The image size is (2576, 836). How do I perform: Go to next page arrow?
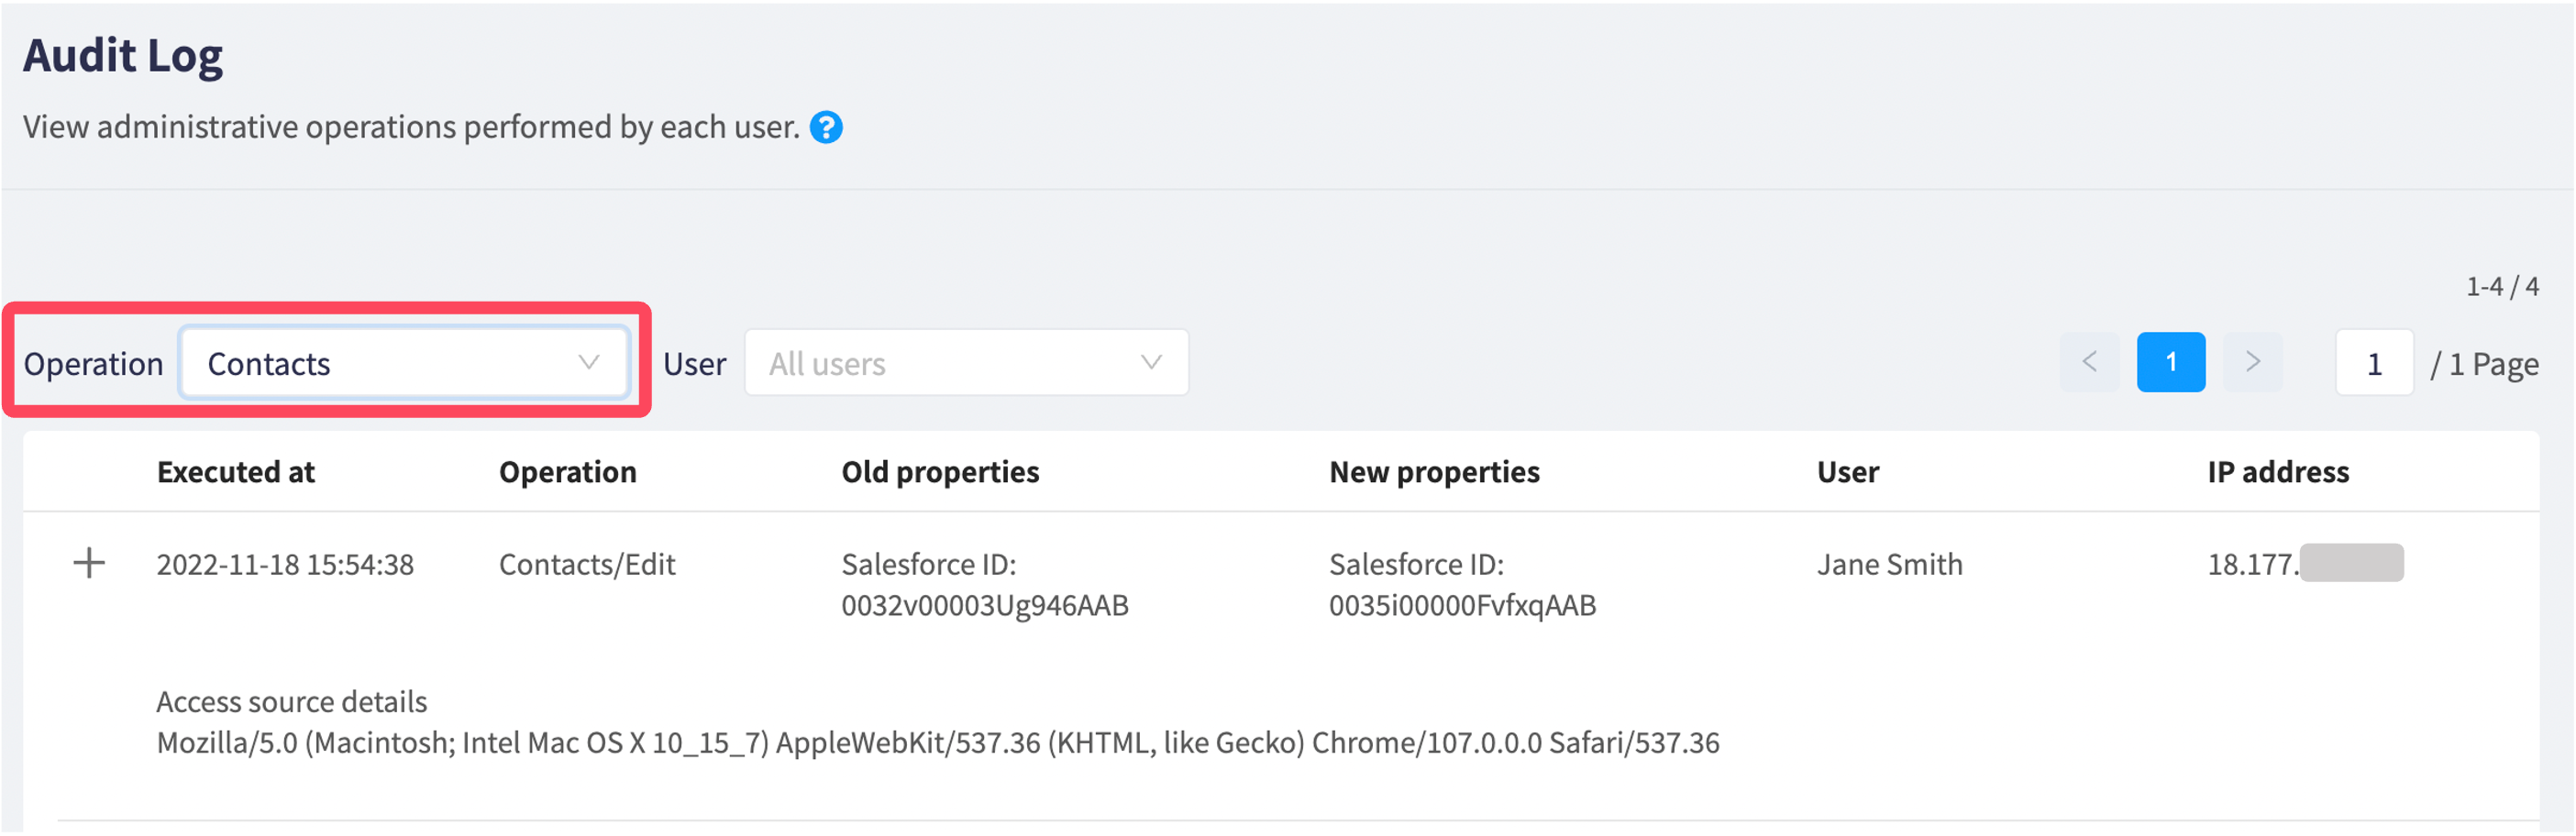(x=2252, y=362)
